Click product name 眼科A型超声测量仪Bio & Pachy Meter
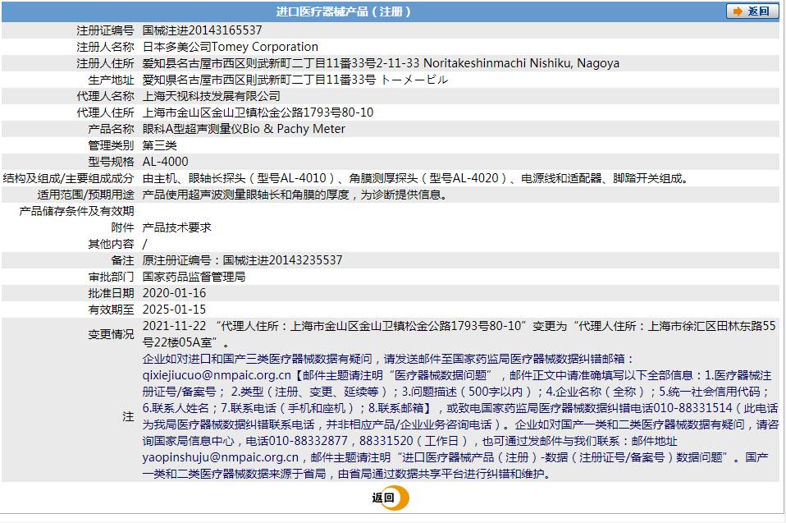Screen dimensions: 786x523 point(244,129)
